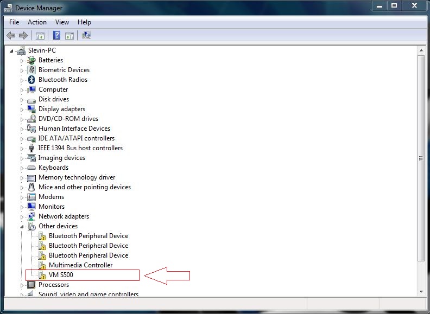
Task: Click the vertical scrollbar thumb
Action: point(421,158)
